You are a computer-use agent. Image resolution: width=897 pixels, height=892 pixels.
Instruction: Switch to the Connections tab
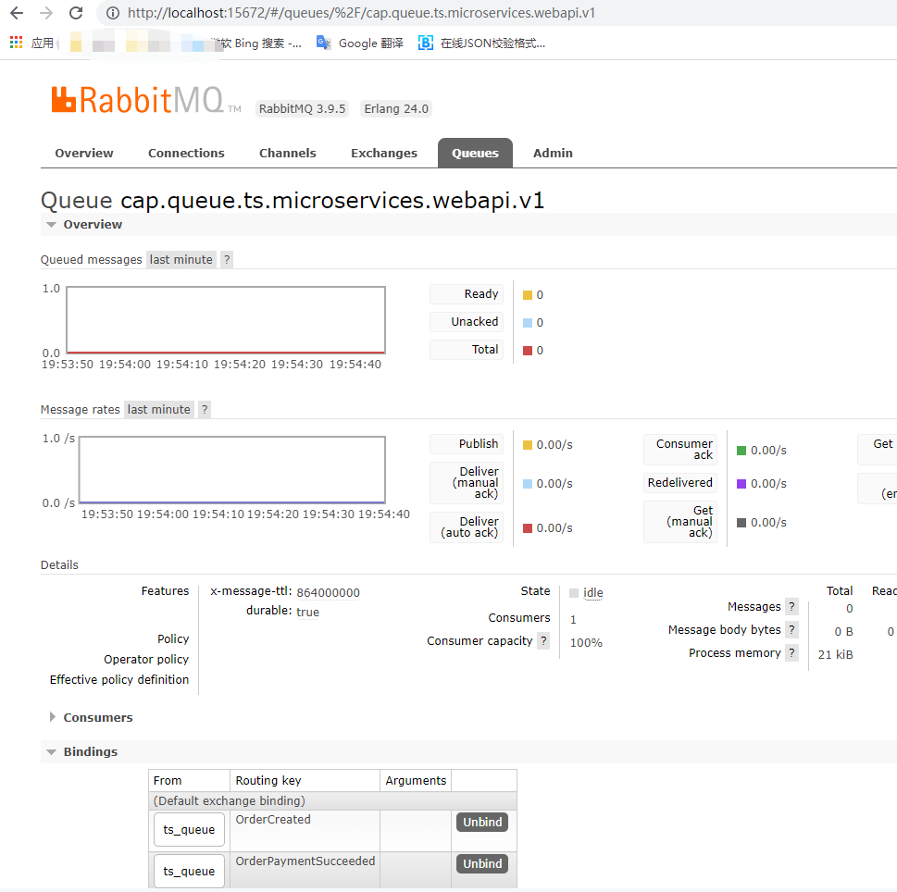(x=186, y=154)
